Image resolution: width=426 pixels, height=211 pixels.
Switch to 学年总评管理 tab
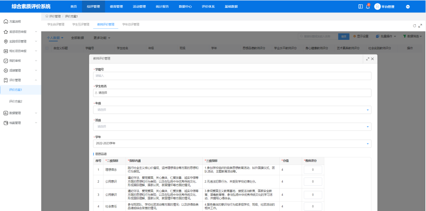(131, 24)
